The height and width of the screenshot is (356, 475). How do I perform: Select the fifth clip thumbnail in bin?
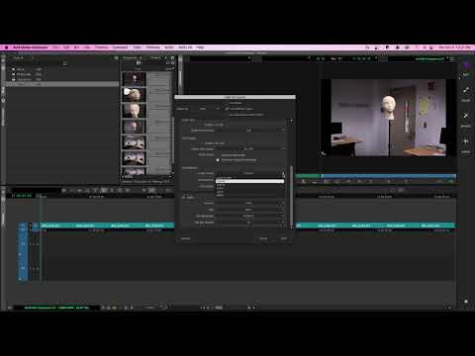(134, 142)
